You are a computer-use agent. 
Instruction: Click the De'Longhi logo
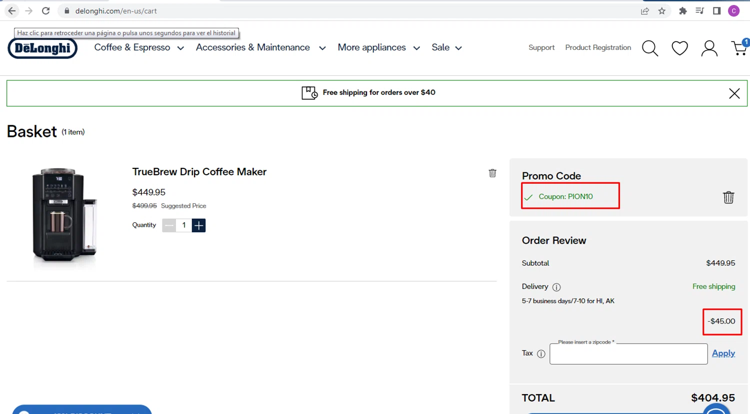(x=42, y=48)
